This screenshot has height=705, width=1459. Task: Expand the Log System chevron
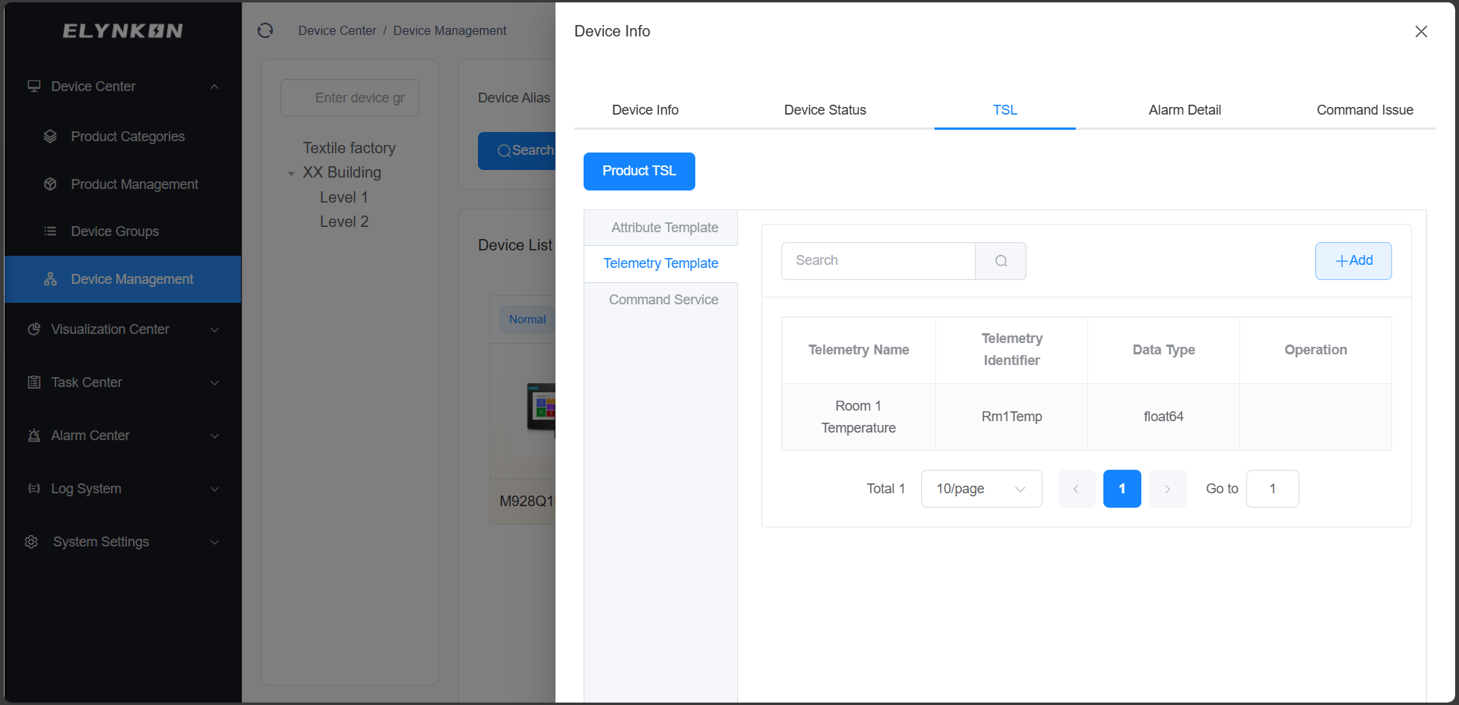214,489
